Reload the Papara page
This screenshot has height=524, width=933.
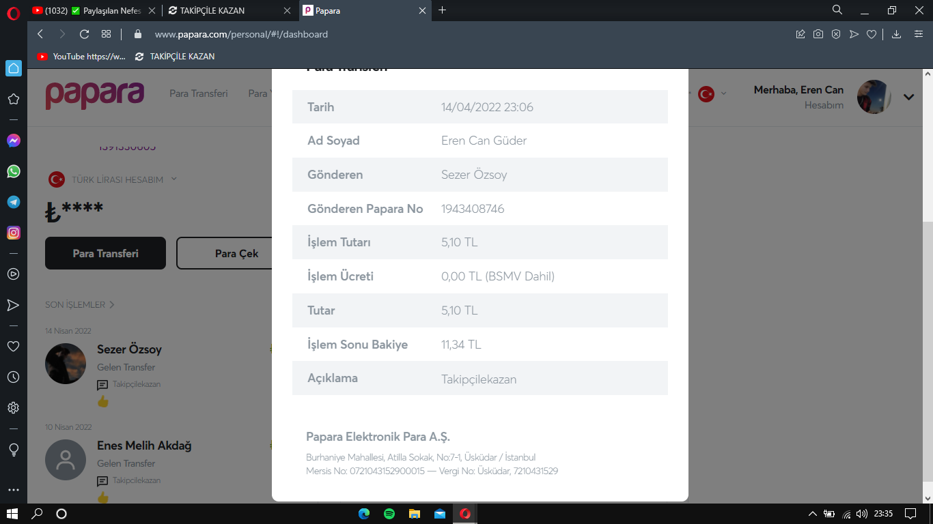[85, 34]
